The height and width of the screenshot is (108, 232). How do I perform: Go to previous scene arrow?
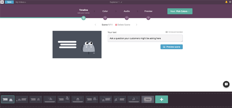click(95, 25)
